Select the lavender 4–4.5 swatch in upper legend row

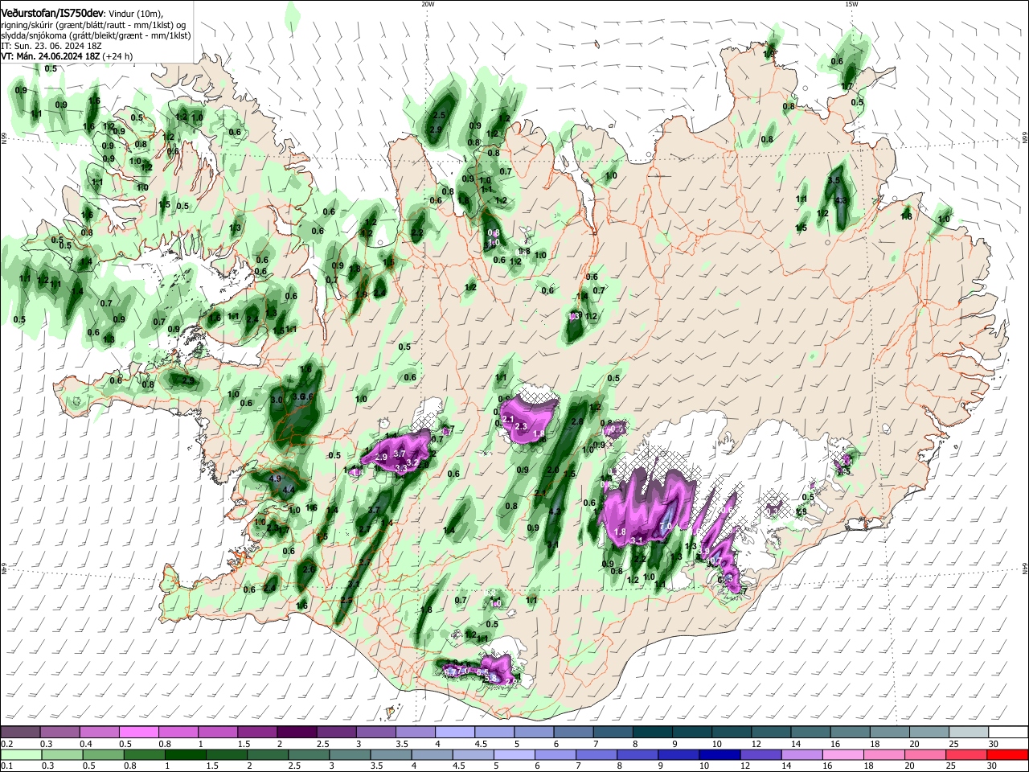(454, 733)
